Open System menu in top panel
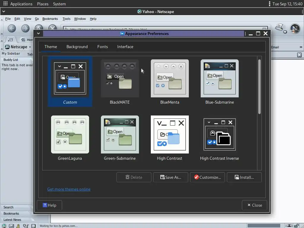This screenshot has width=304, height=228. pyautogui.click(x=59, y=4)
